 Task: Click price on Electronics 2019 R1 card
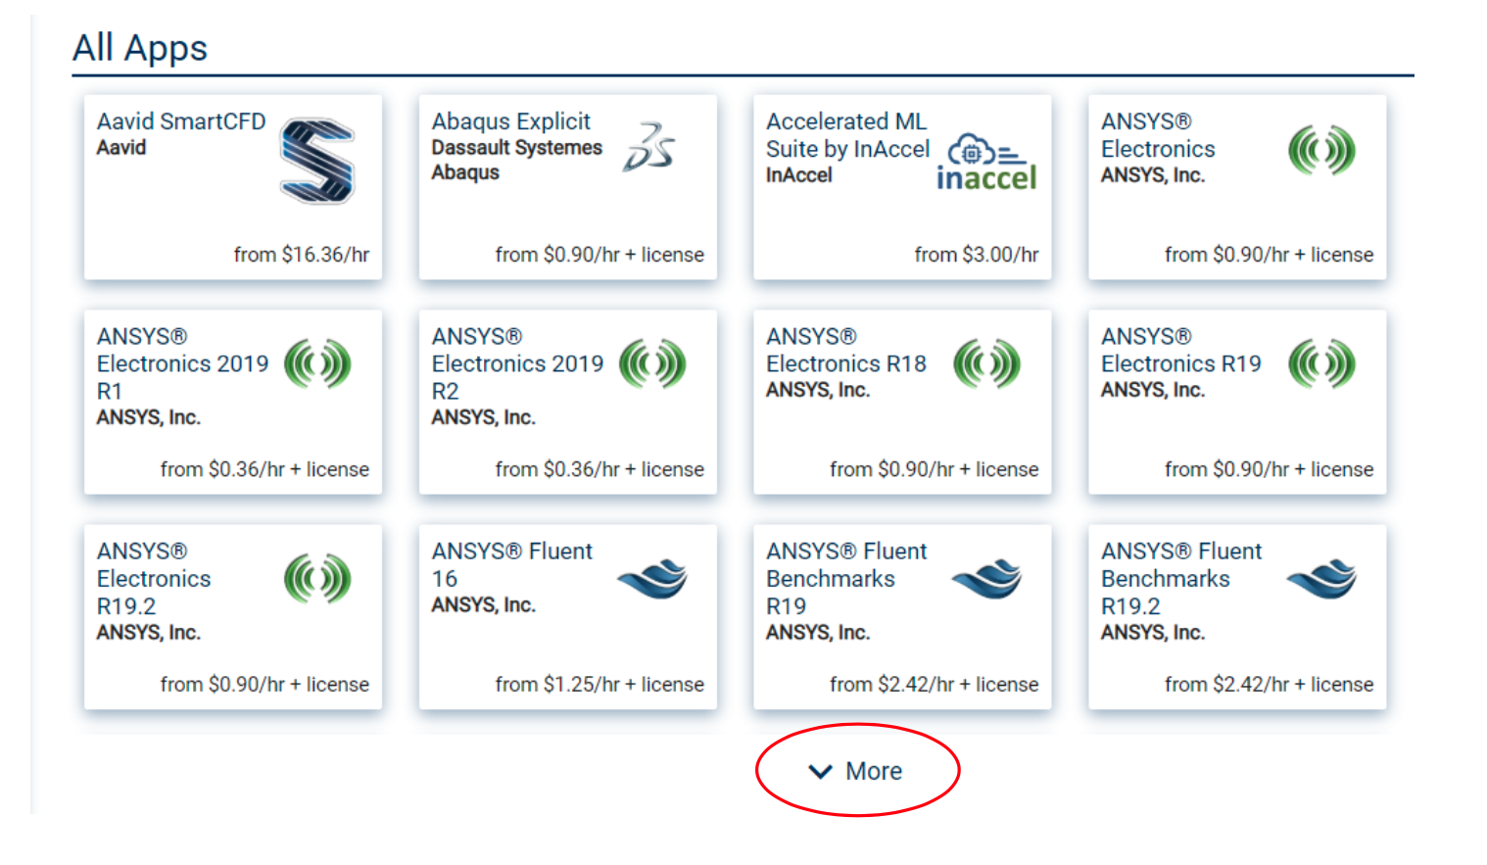264,470
